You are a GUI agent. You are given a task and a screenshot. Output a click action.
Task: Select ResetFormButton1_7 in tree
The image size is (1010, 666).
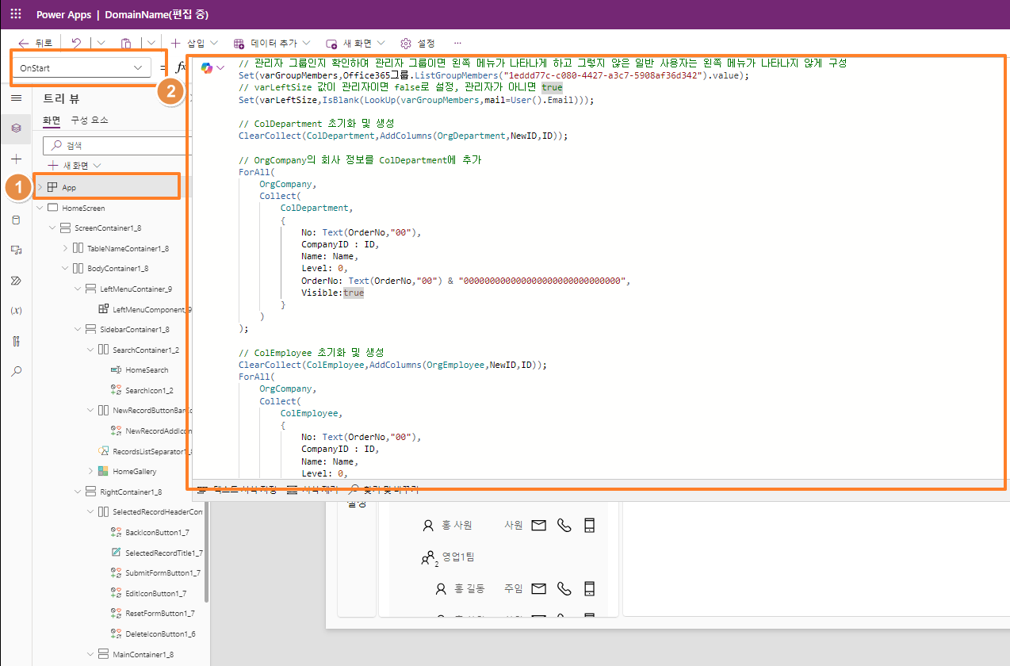click(160, 613)
